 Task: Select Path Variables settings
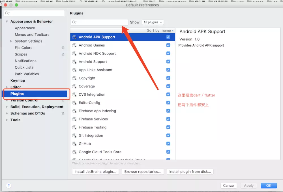point(27,74)
